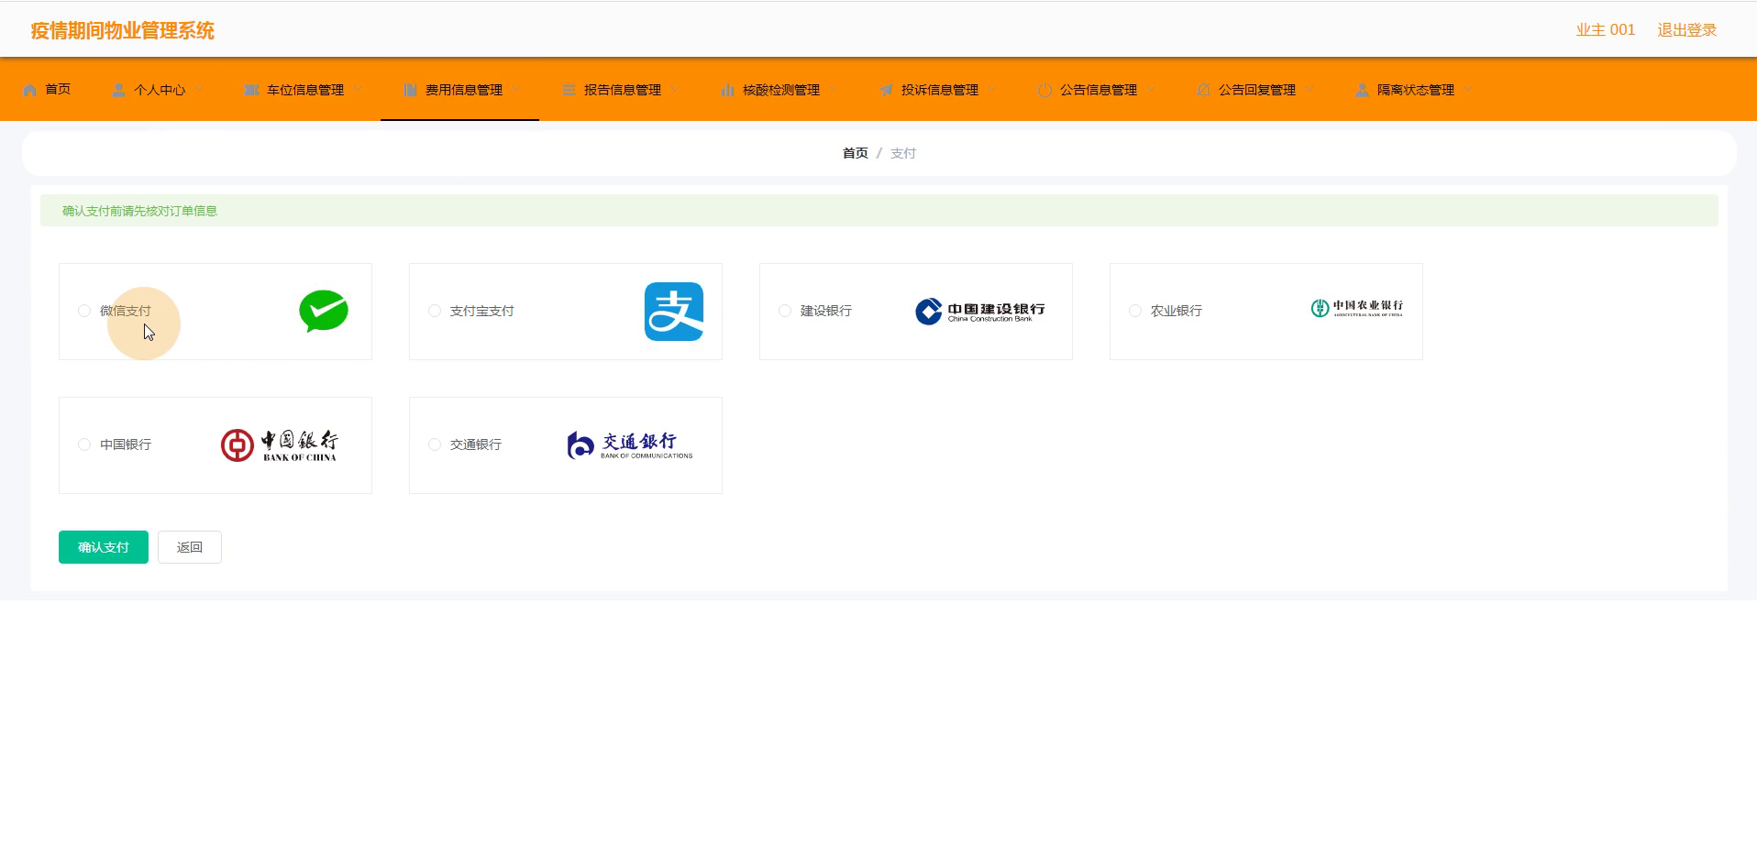The image size is (1757, 856).
Task: Click the Bank of China logo
Action: click(279, 445)
